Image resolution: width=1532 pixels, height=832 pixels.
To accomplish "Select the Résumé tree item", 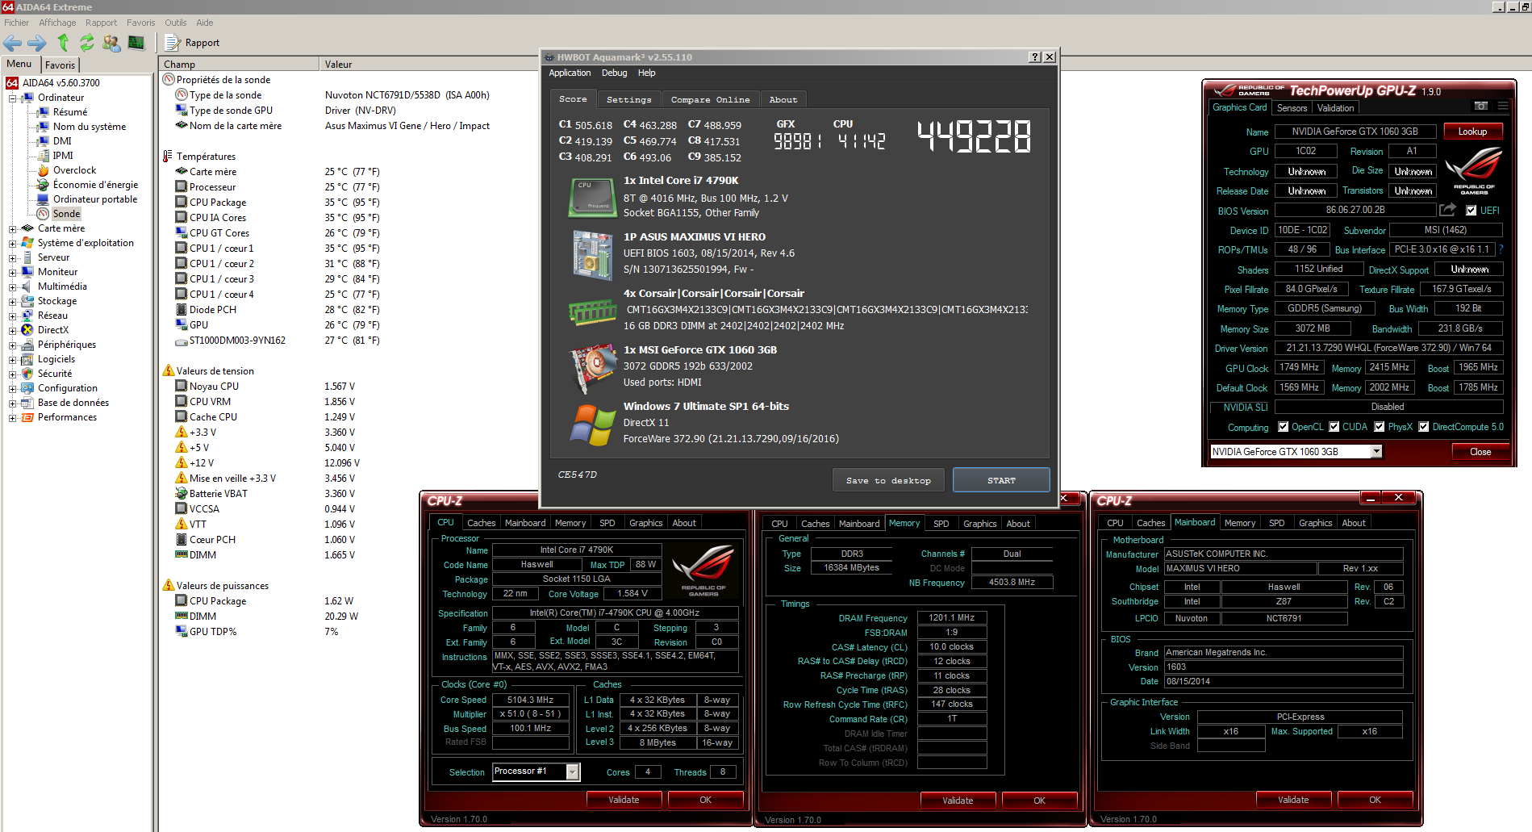I will [x=70, y=112].
